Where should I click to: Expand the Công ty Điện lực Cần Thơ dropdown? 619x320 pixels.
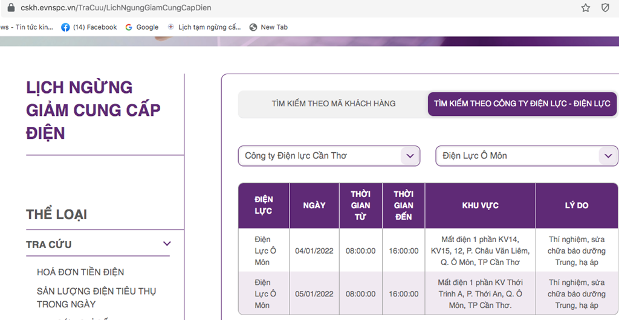point(410,156)
